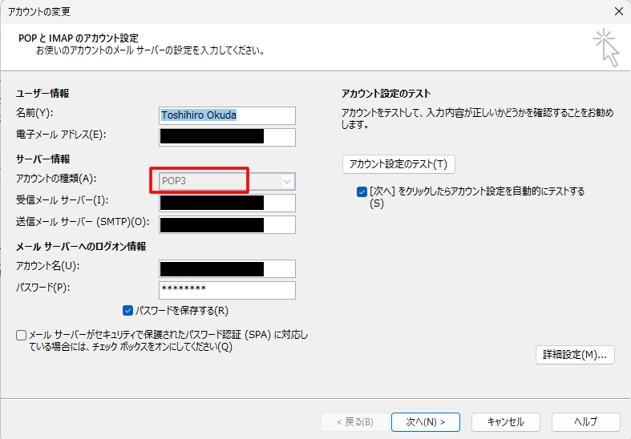
Task: Open the POP3 account type combo box
Action: [x=220, y=181]
